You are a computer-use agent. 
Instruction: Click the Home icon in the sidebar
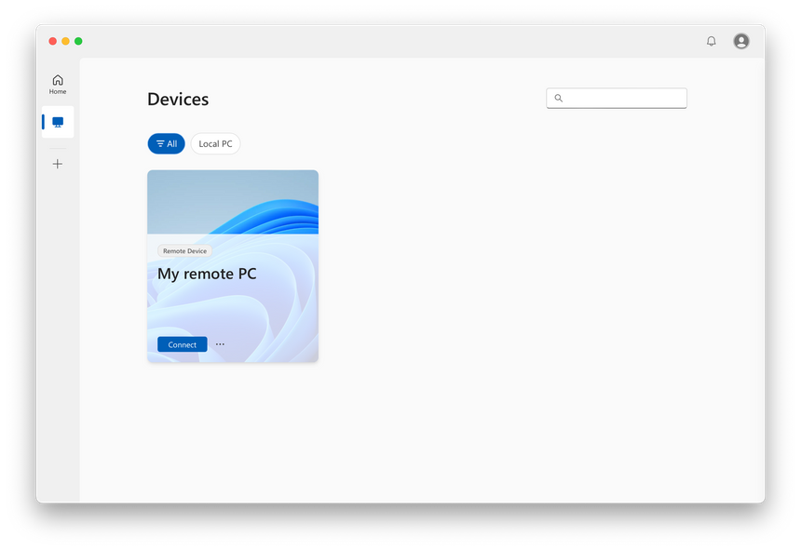click(x=57, y=84)
